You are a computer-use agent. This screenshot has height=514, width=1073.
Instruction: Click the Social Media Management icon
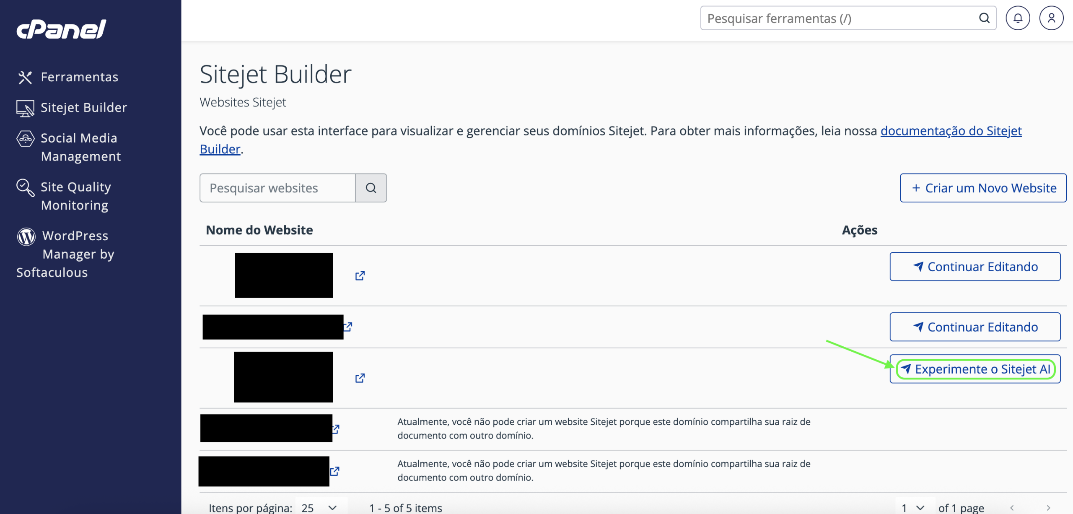click(x=25, y=138)
